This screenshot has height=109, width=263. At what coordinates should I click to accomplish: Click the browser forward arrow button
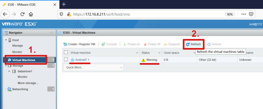14,14
